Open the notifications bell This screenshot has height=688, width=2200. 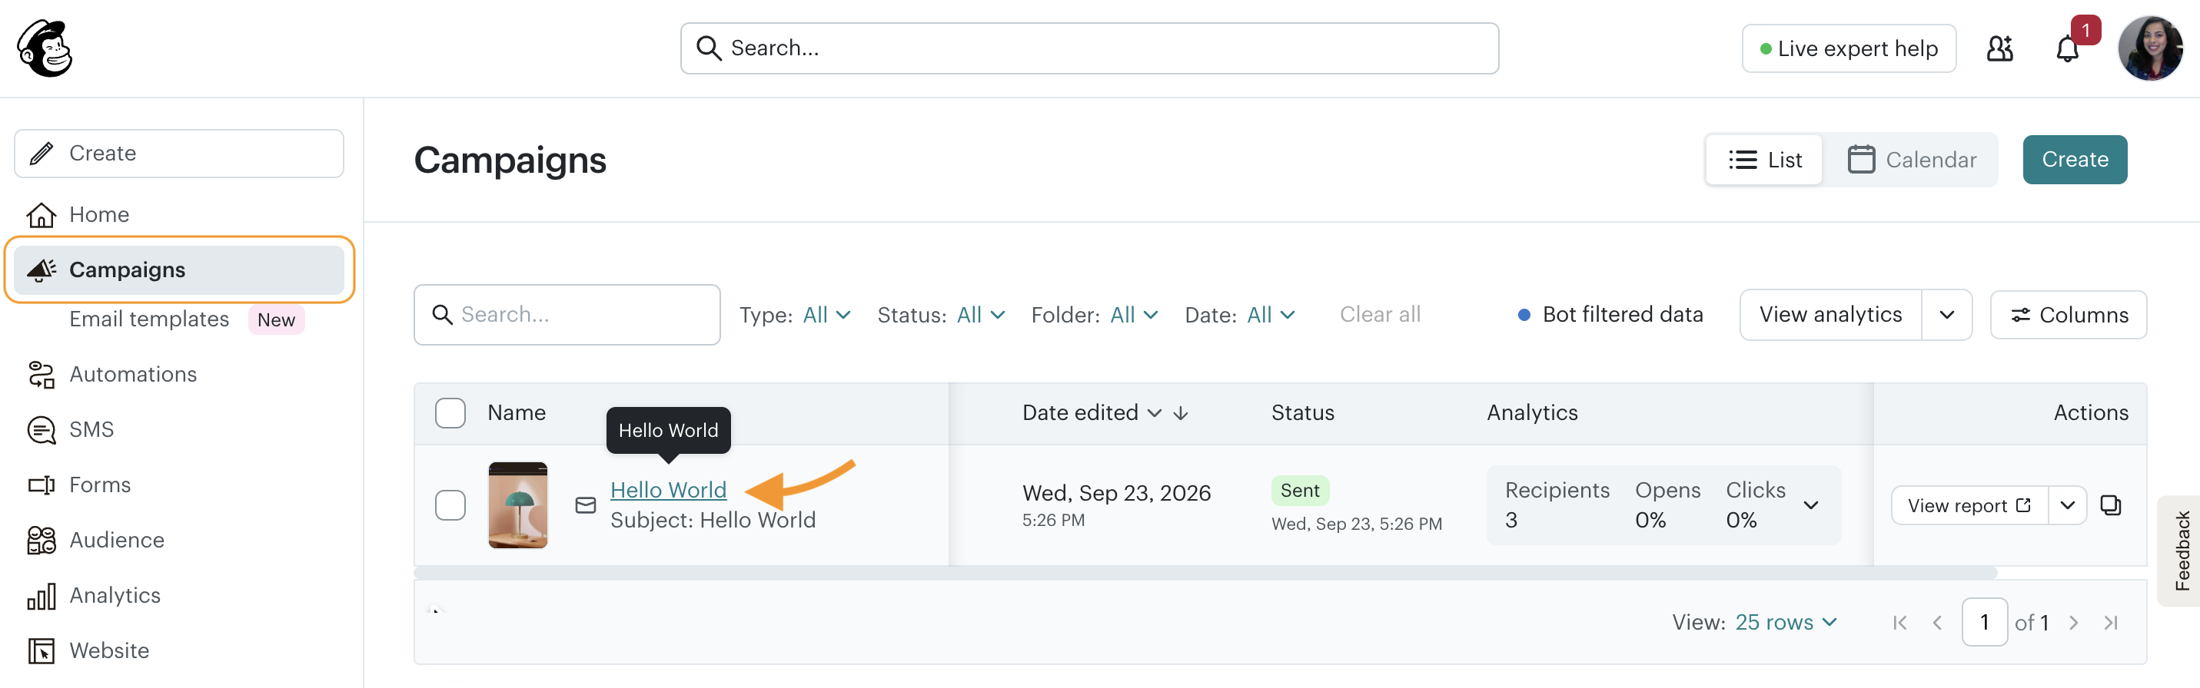2067,48
